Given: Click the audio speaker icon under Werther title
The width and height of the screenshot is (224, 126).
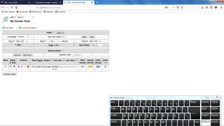Looking at the screenshot, I should (53, 69).
